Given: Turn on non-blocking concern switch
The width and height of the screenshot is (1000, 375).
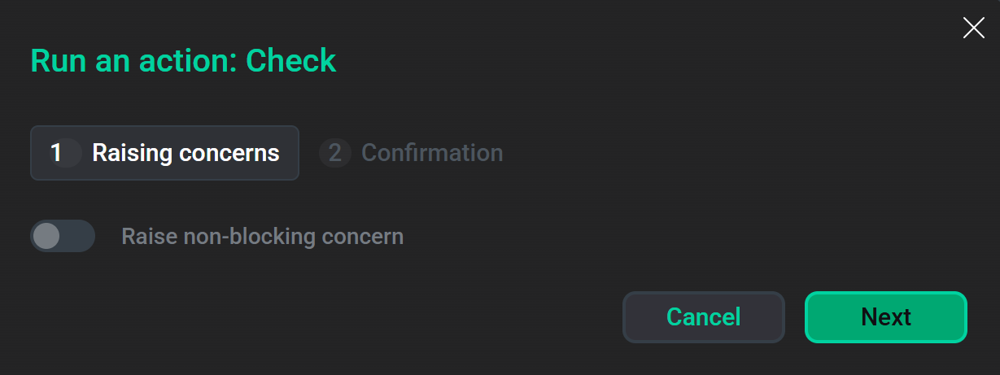Looking at the screenshot, I should click(63, 236).
